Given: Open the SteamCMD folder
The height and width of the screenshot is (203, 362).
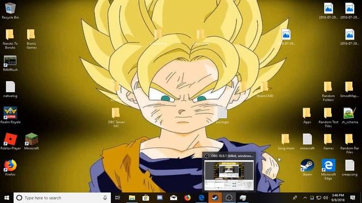Looking at the screenshot, I should coord(265,90).
